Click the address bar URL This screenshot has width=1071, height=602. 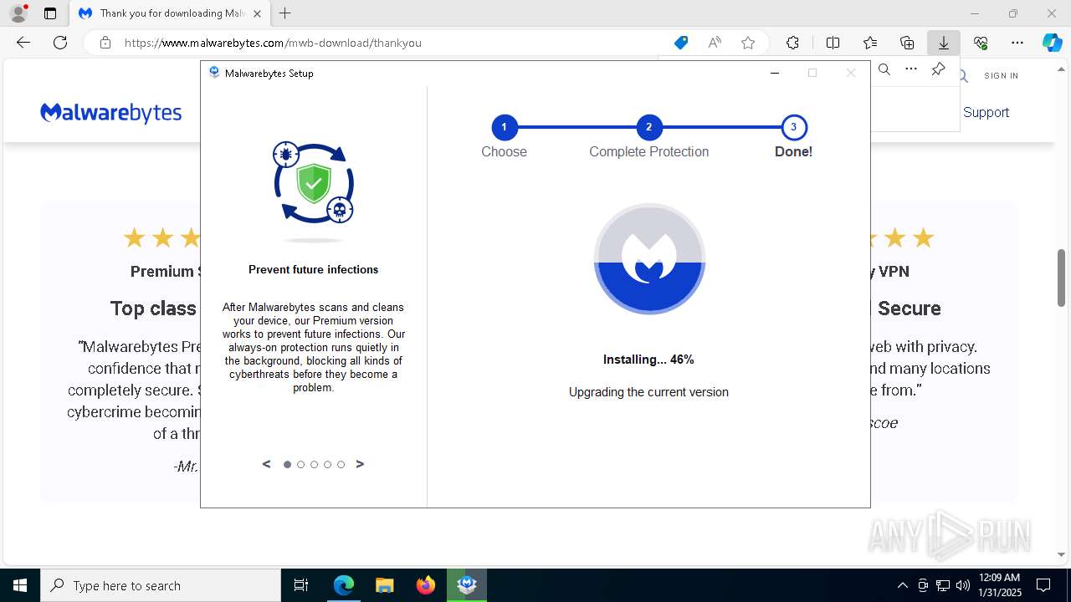pos(273,43)
